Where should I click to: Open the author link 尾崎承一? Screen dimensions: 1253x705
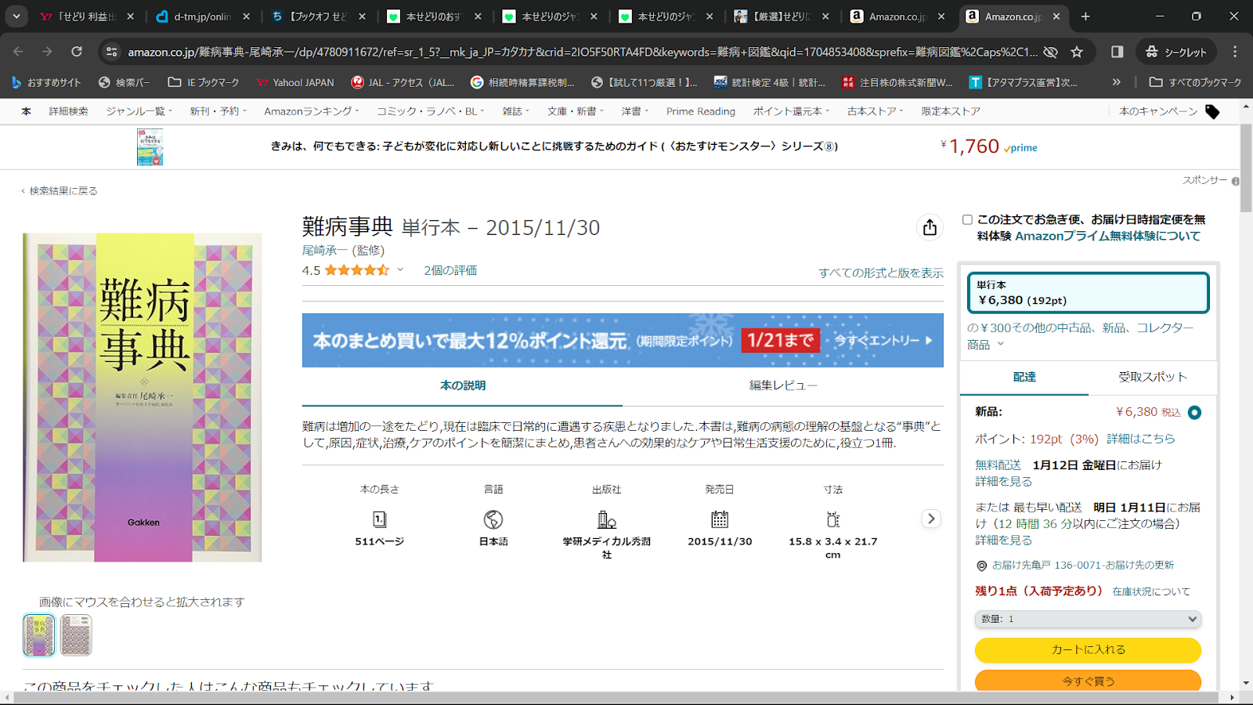pos(324,251)
